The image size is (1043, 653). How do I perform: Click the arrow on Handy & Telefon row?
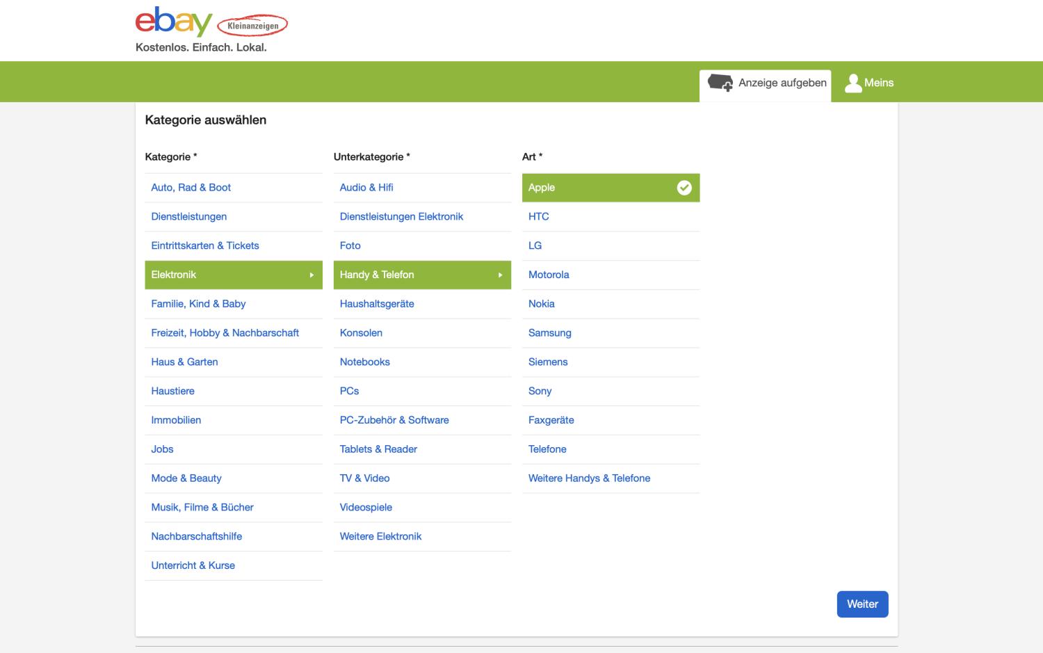pos(500,275)
